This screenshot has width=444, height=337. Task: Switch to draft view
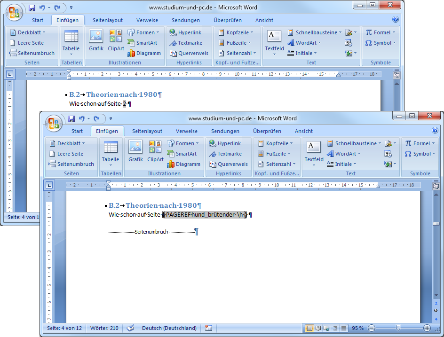click(343, 328)
